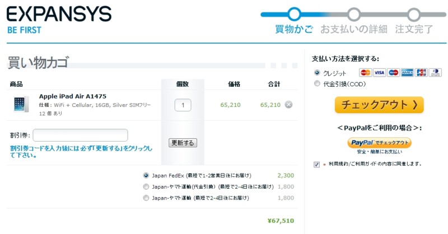Open the iPad Air product thumbnail
Screen dimensions: 448x234
[21, 104]
